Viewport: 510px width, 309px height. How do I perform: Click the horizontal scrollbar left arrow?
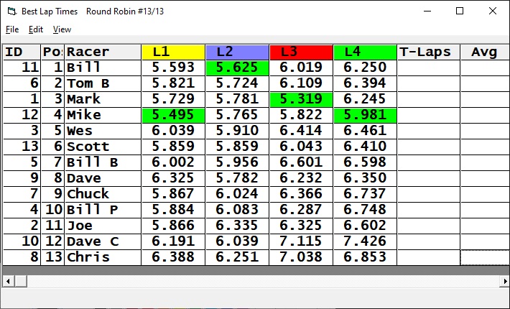[x=7, y=281]
